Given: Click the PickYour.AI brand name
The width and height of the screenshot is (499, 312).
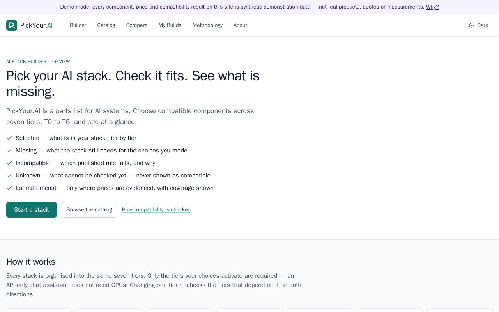Looking at the screenshot, I should click(36, 25).
